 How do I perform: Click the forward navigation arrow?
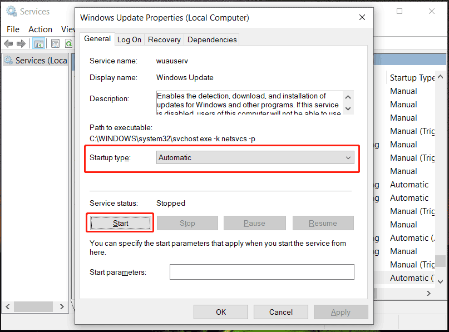[20, 43]
